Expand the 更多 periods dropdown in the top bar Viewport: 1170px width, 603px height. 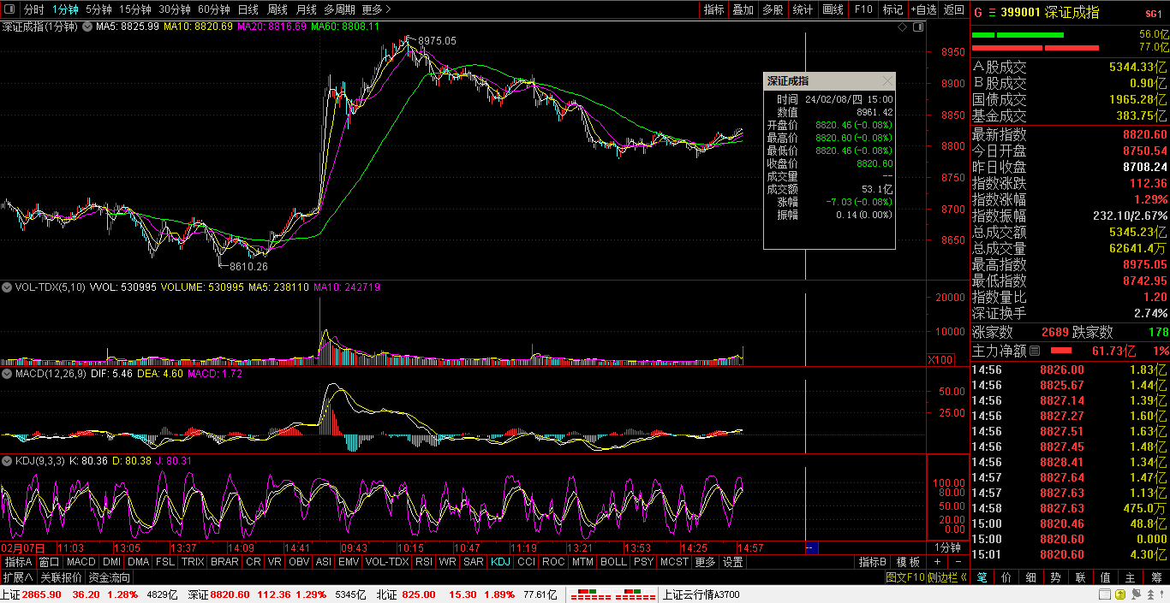tap(376, 9)
